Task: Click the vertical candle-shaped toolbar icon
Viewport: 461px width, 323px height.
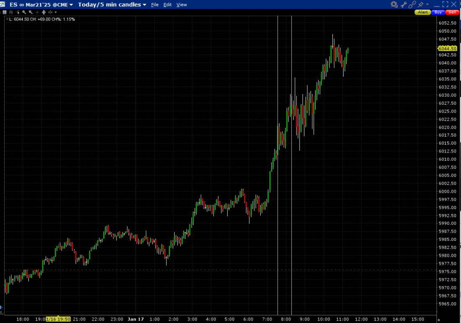Action: tap(44, 12)
